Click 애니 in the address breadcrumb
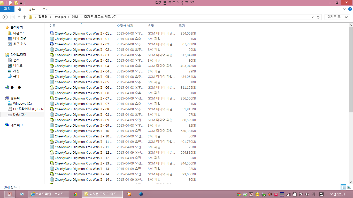This screenshot has width=353, height=198. [x=75, y=17]
